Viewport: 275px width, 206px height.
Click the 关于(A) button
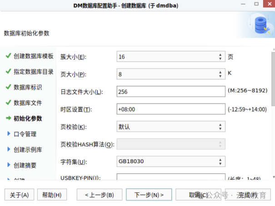(19, 195)
